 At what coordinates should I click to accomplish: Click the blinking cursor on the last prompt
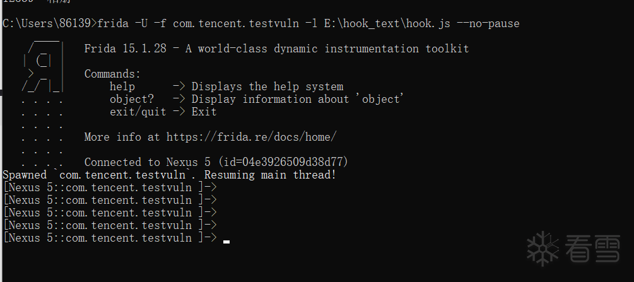point(226,240)
